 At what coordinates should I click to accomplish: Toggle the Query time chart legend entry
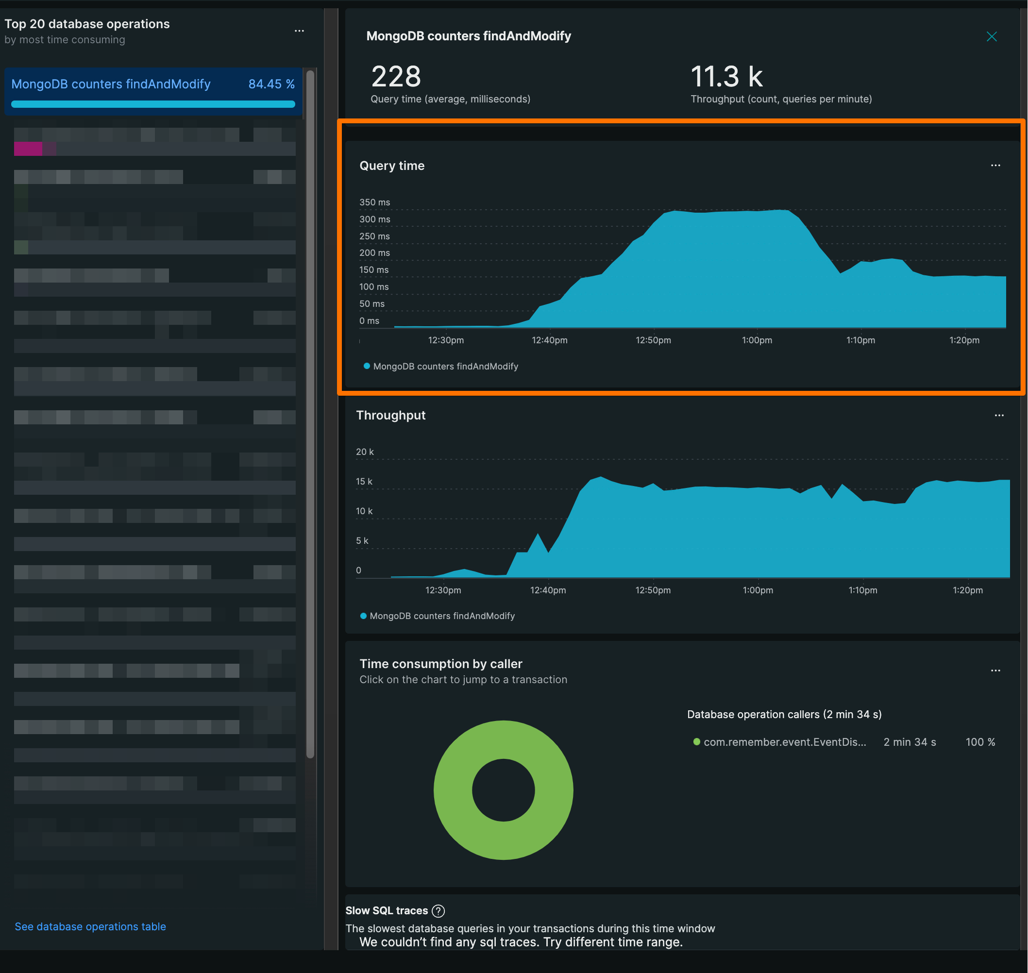pos(441,366)
